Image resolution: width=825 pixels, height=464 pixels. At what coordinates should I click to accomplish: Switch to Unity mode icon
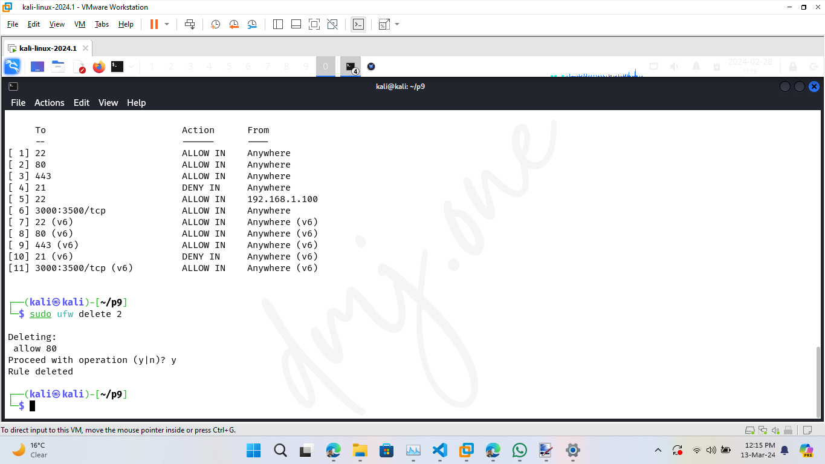[x=332, y=24]
